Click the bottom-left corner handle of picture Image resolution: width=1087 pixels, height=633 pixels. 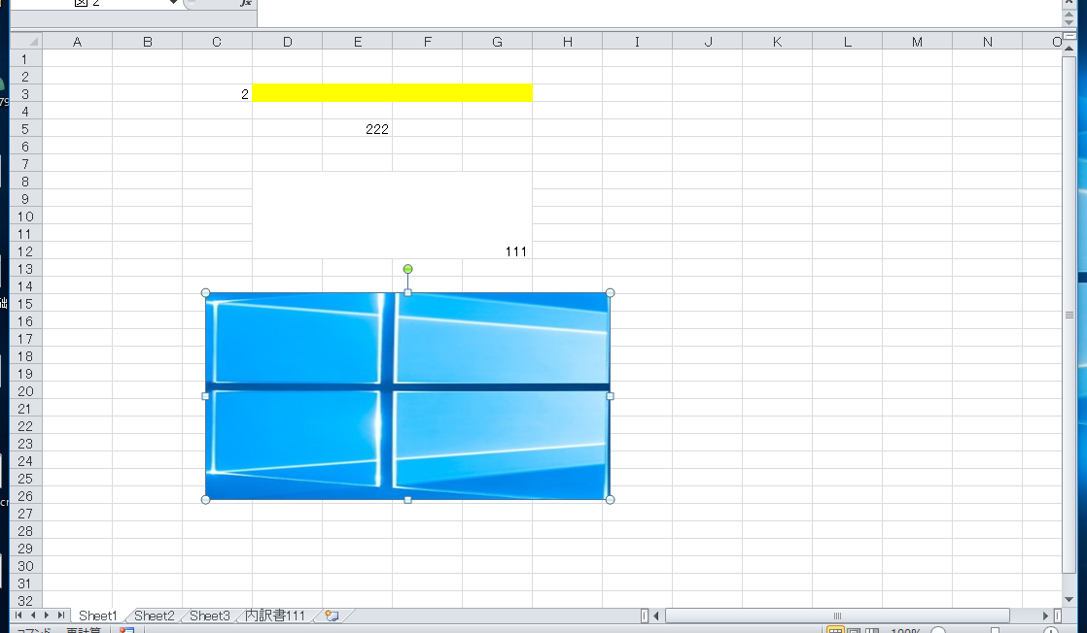(206, 499)
